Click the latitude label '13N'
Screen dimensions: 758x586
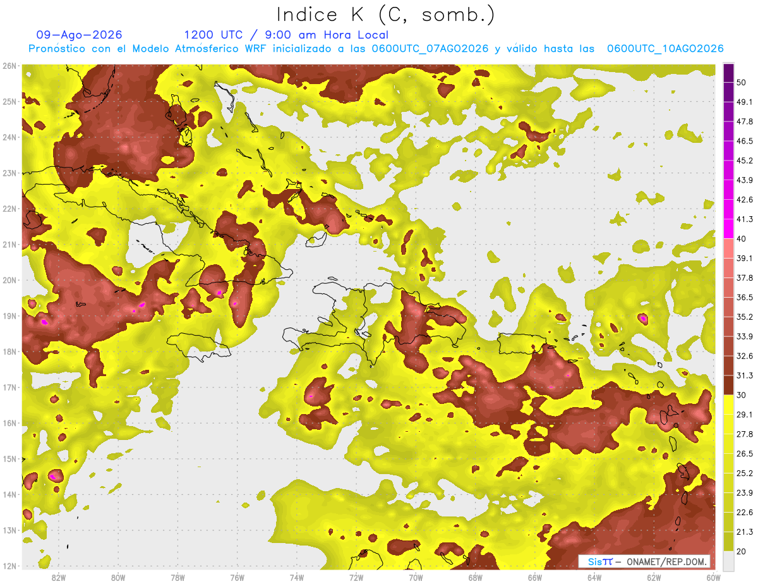click(9, 530)
